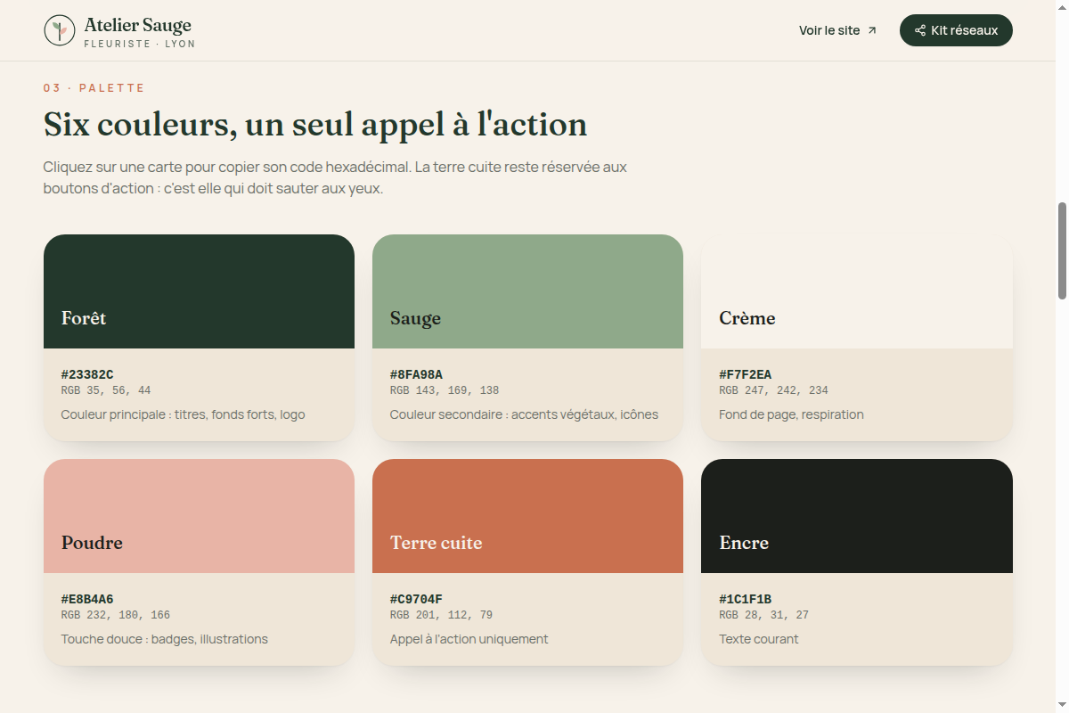The height and width of the screenshot is (713, 1069).
Task: Click the 'Touche douce' description text
Action: pos(164,639)
